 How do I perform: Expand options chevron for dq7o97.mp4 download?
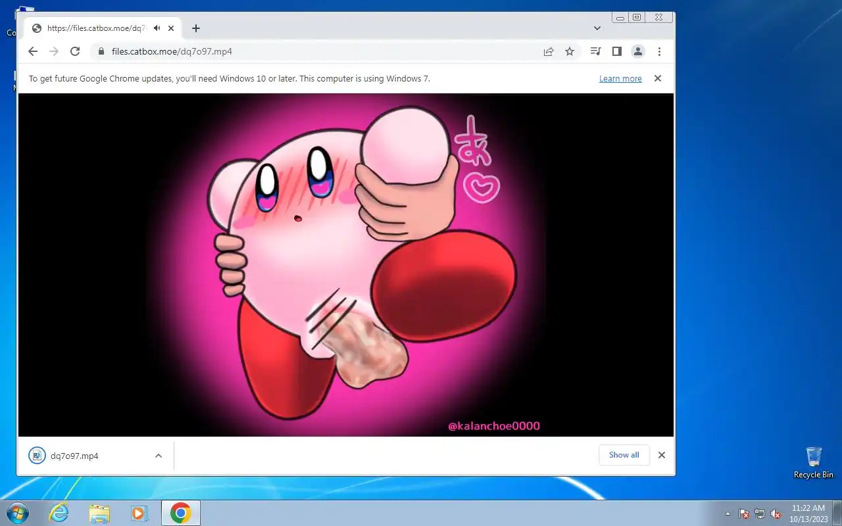click(159, 456)
